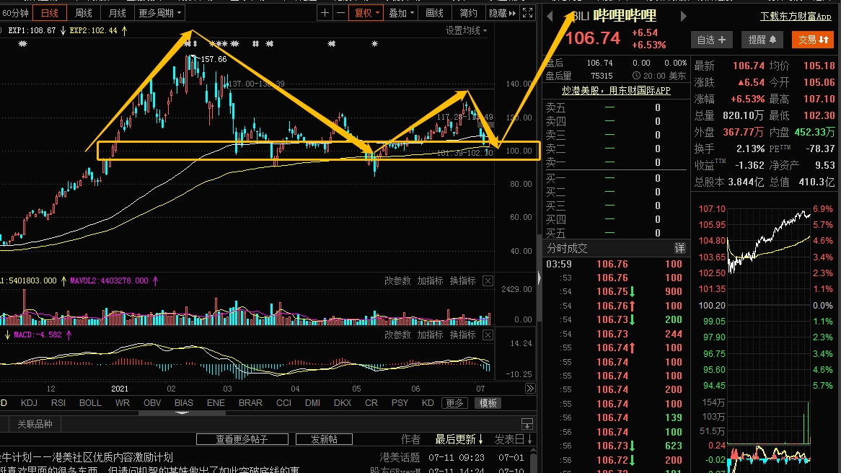841x473 pixels.
Task: Go to next stock with right arrow
Action: tap(683, 17)
